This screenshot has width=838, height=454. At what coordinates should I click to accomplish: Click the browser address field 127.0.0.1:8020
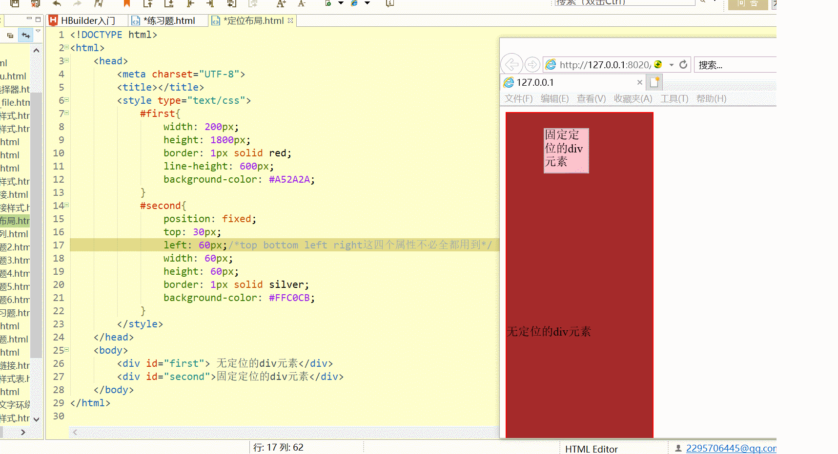coord(605,65)
